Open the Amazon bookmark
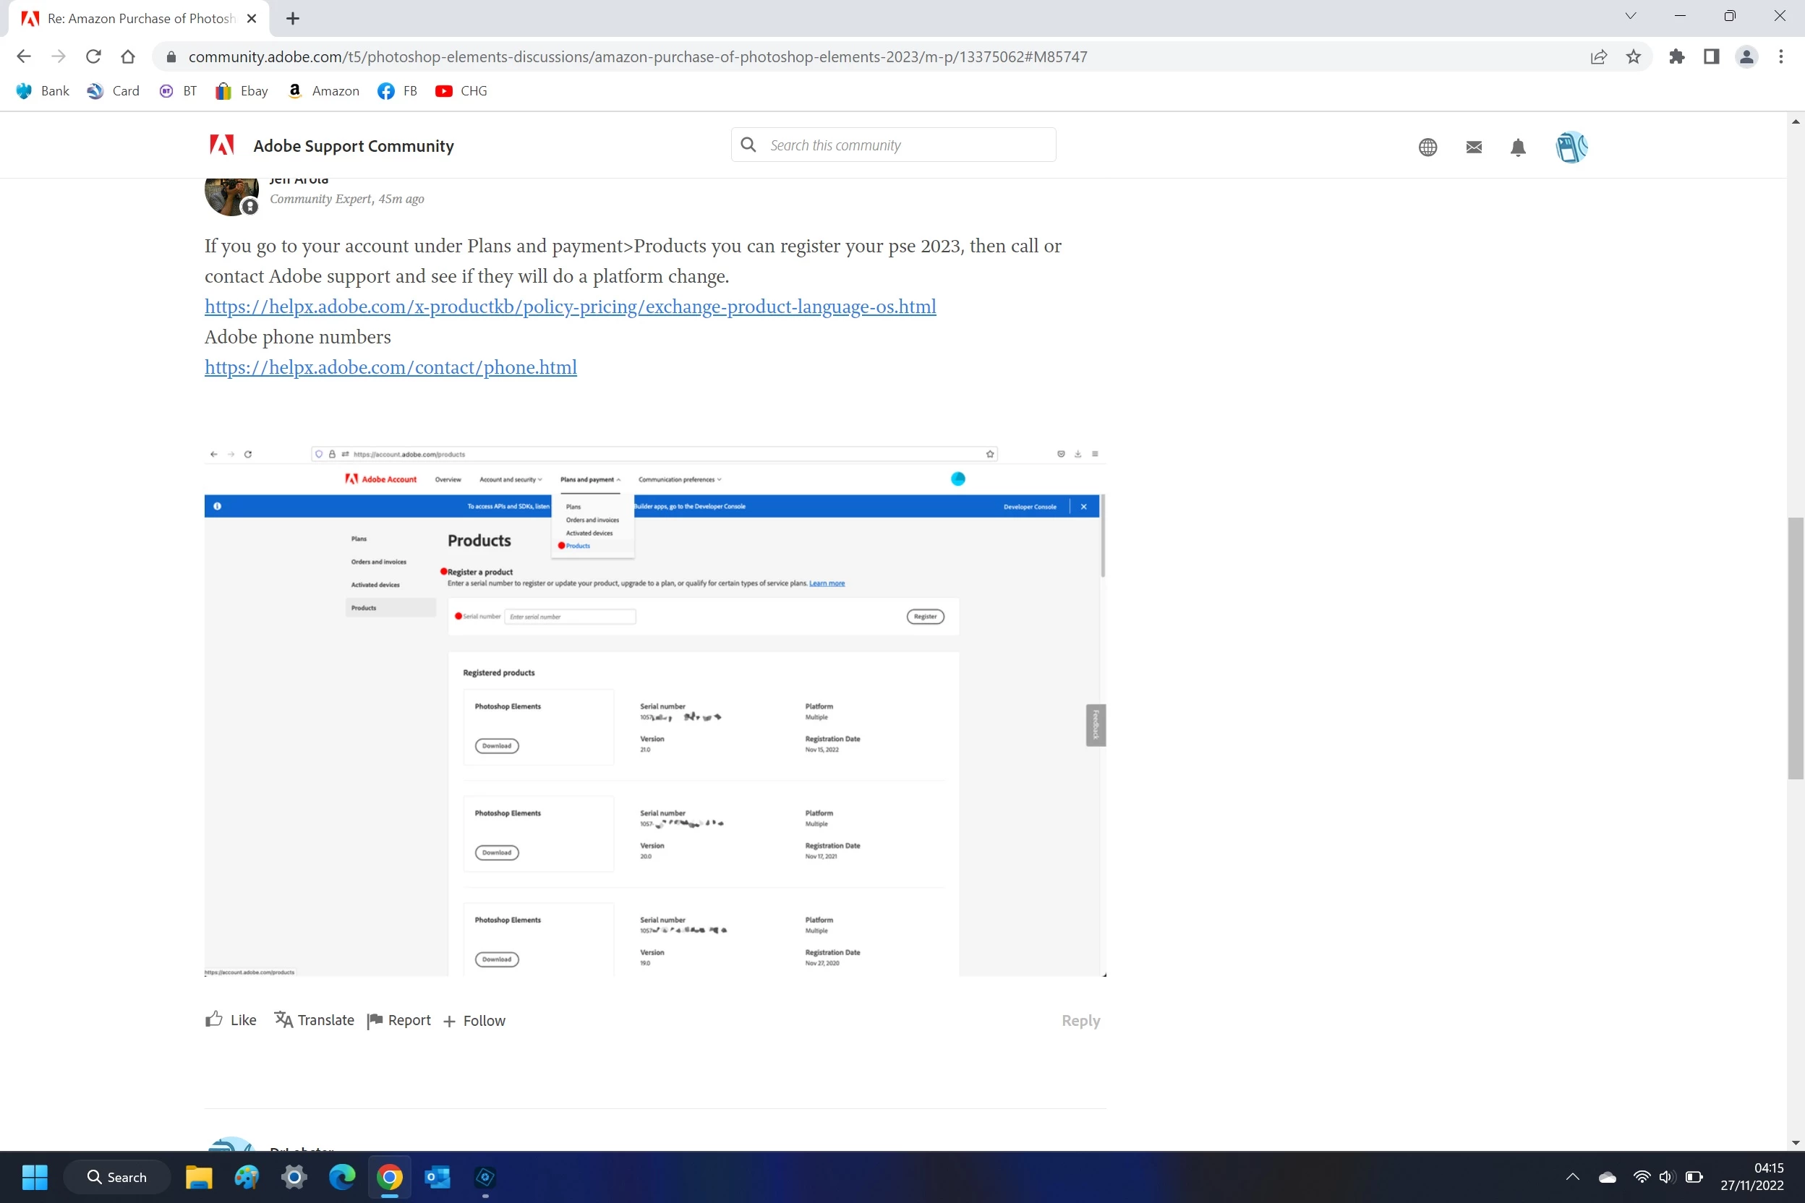Viewport: 1805px width, 1203px height. pyautogui.click(x=324, y=90)
